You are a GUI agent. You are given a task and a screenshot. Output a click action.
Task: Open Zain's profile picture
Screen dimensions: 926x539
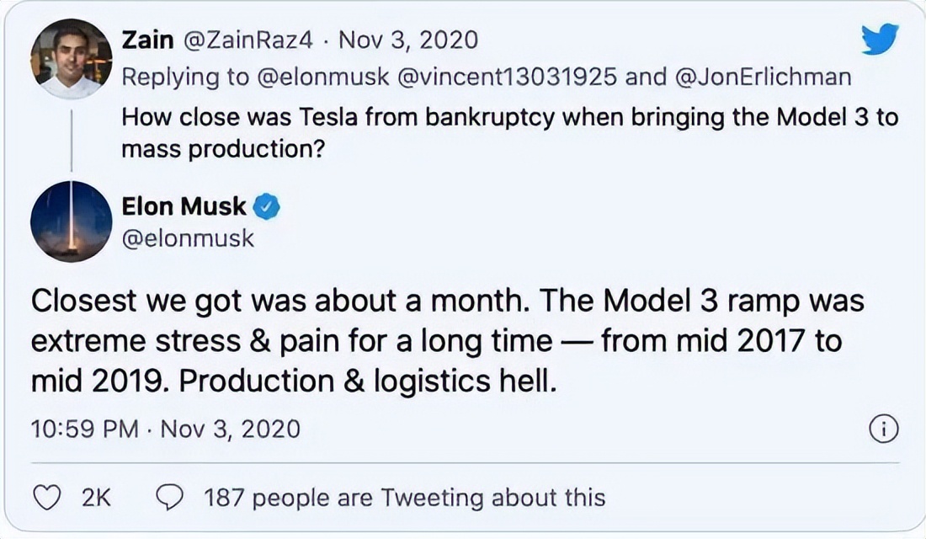[x=71, y=58]
